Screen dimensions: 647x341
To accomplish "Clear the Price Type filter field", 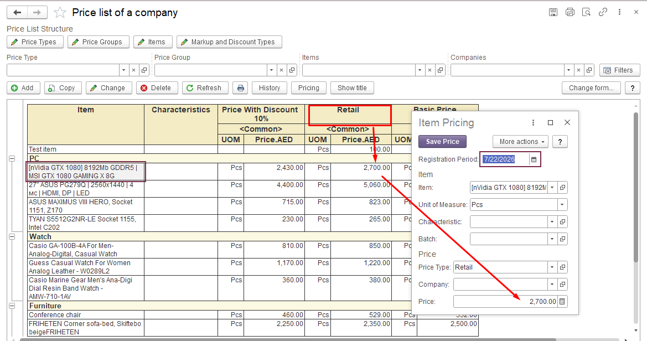I will pyautogui.click(x=134, y=70).
